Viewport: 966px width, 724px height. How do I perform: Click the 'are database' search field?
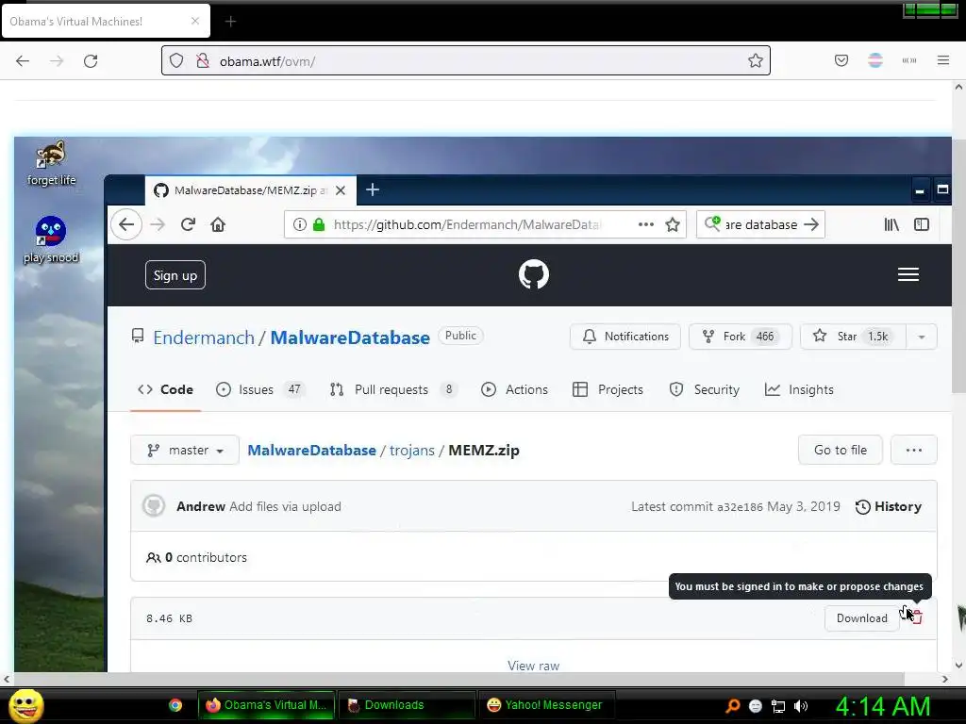[x=761, y=224]
